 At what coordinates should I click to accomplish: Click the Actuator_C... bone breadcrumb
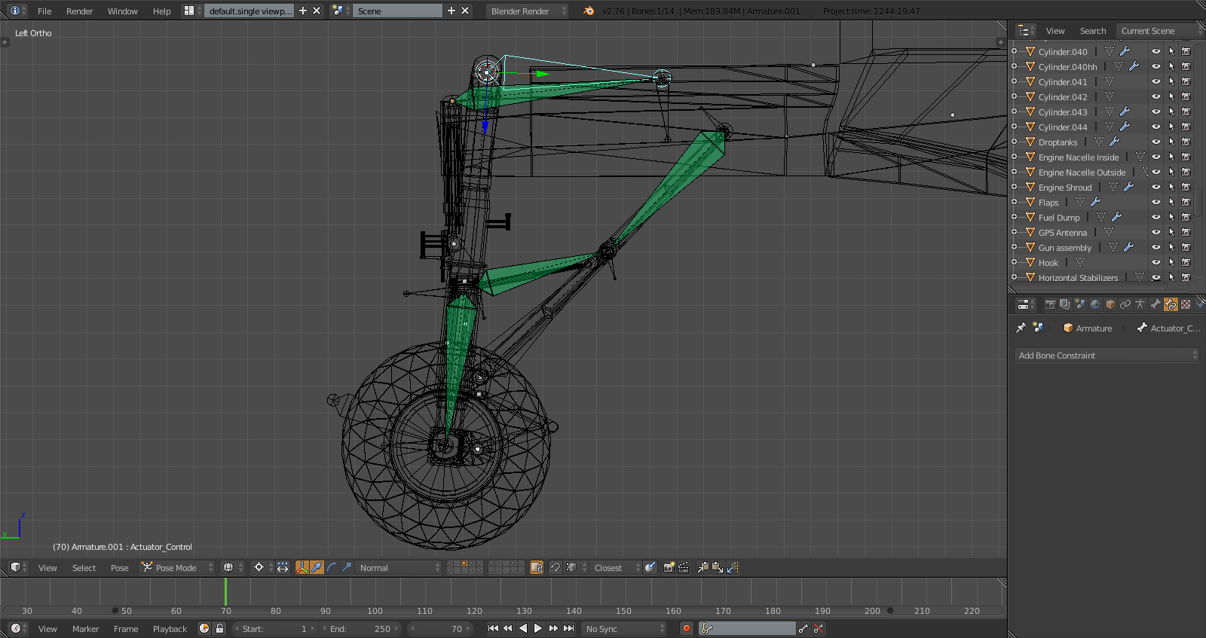pos(1168,328)
